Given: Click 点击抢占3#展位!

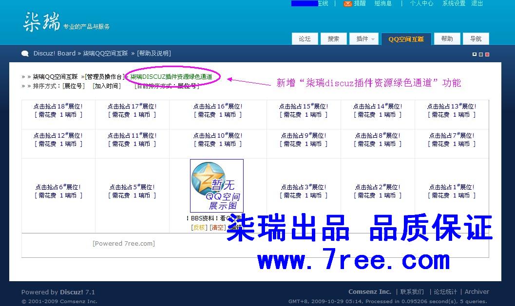Looking at the screenshot, I should click(x=304, y=187).
